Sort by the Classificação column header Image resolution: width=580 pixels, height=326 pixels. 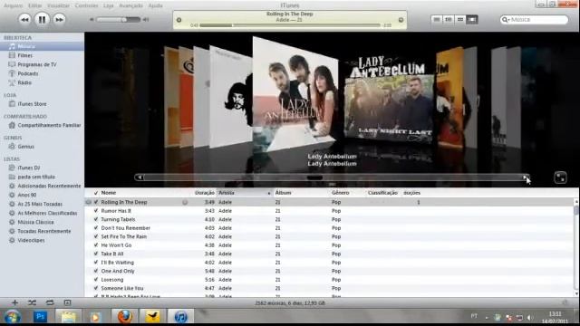(x=382, y=193)
